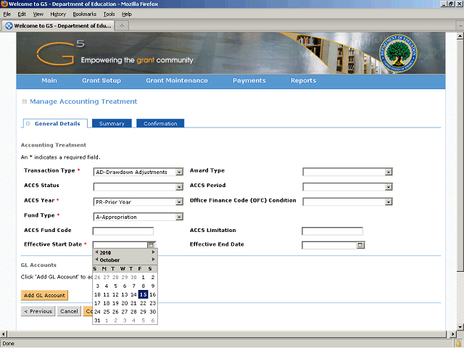Click horizontal scrollbar left arrow
This screenshot has width=464, height=348.
click(3, 334)
